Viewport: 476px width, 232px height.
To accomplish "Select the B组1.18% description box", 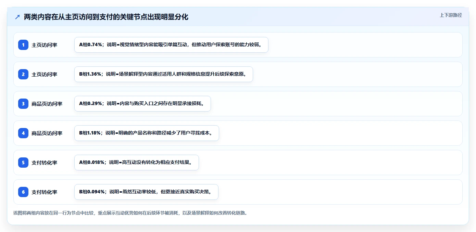I will (x=147, y=133).
